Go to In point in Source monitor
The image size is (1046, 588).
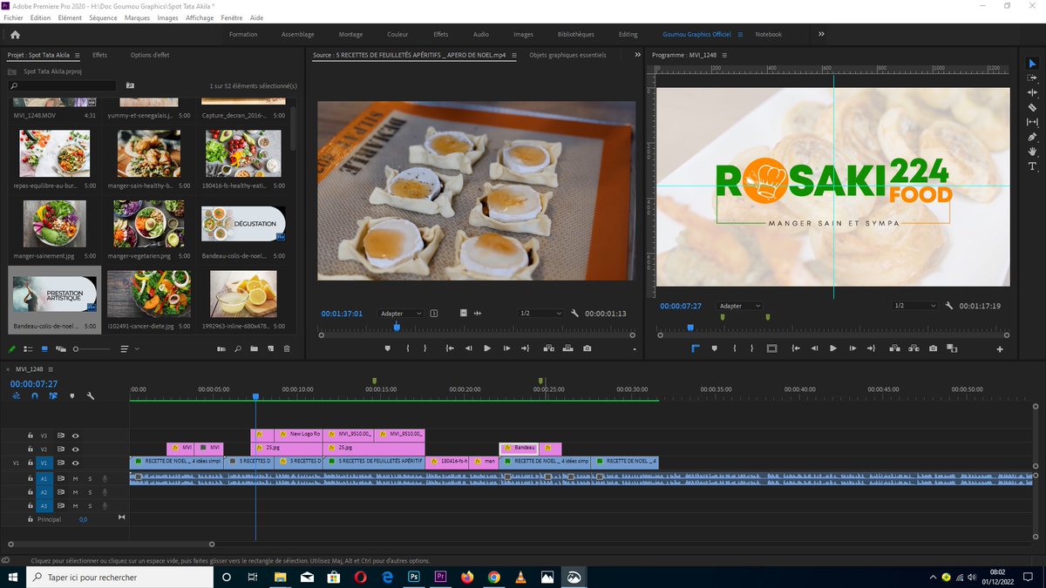(450, 348)
